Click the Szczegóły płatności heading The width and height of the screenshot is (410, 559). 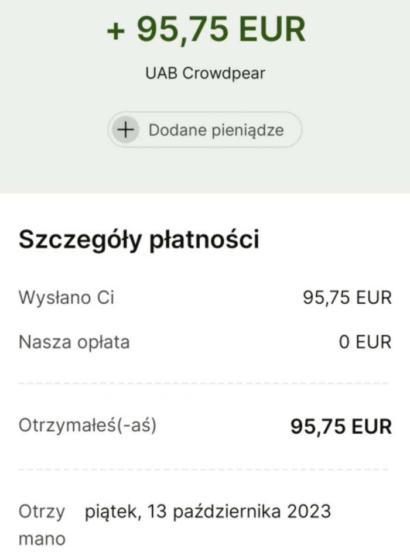(139, 239)
